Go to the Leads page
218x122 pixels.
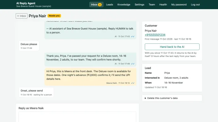[x=110, y=4]
